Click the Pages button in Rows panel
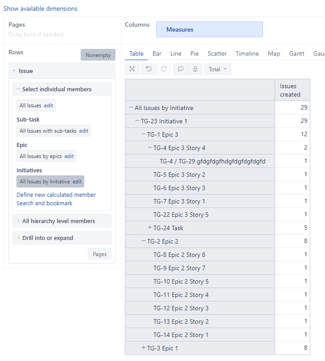Viewport: 325px width, 361px height. coord(99,254)
